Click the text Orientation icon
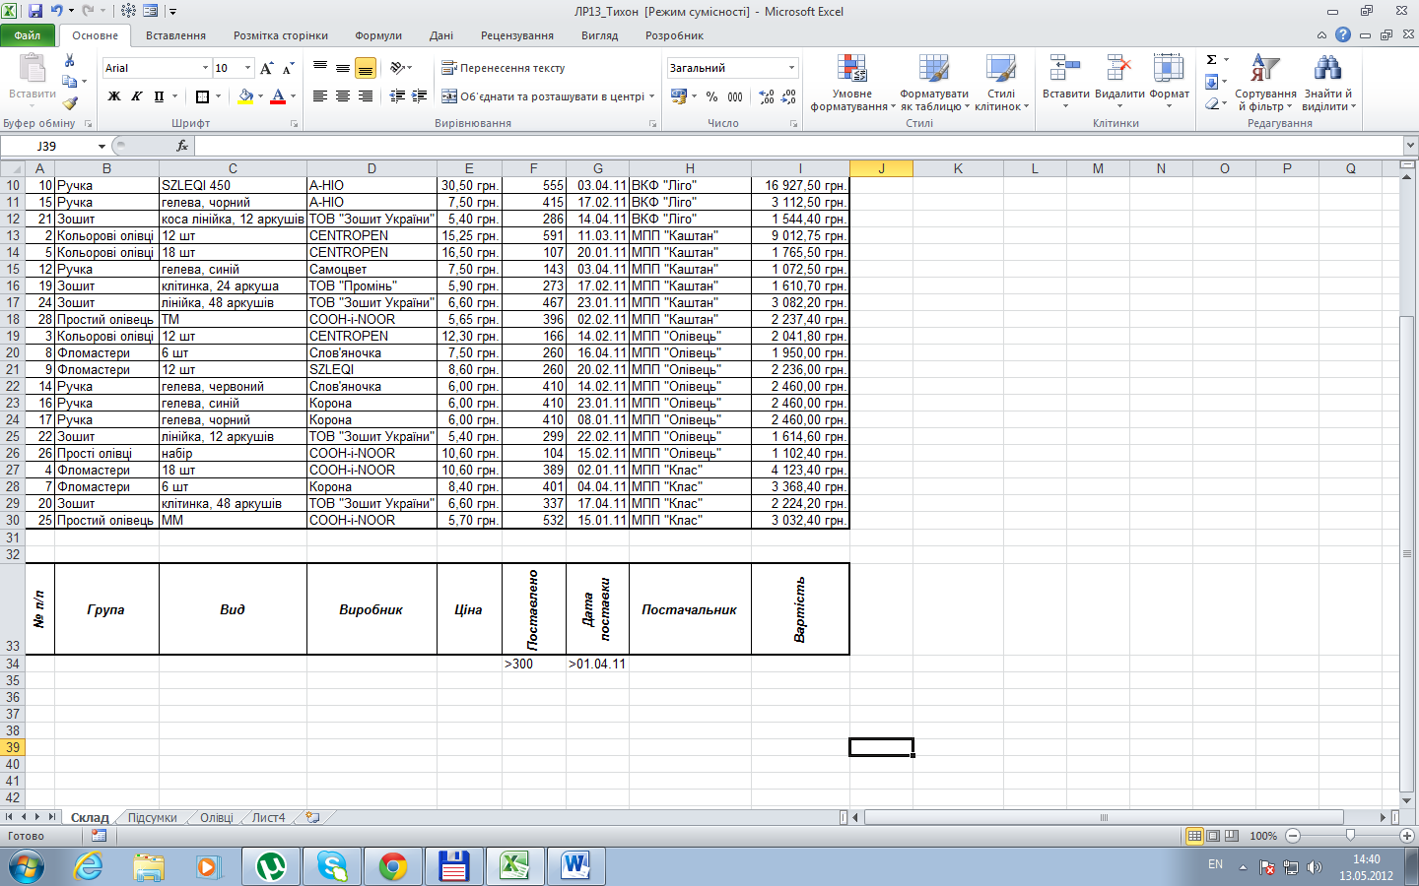The image size is (1419, 886). click(397, 68)
